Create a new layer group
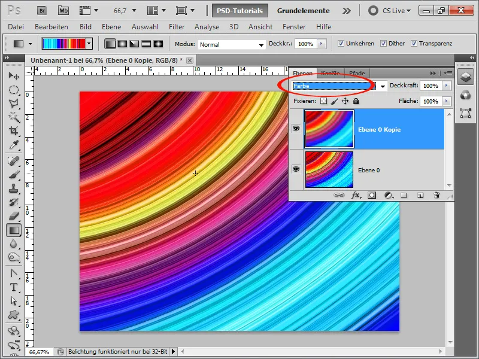This screenshot has width=479, height=359. [x=404, y=195]
